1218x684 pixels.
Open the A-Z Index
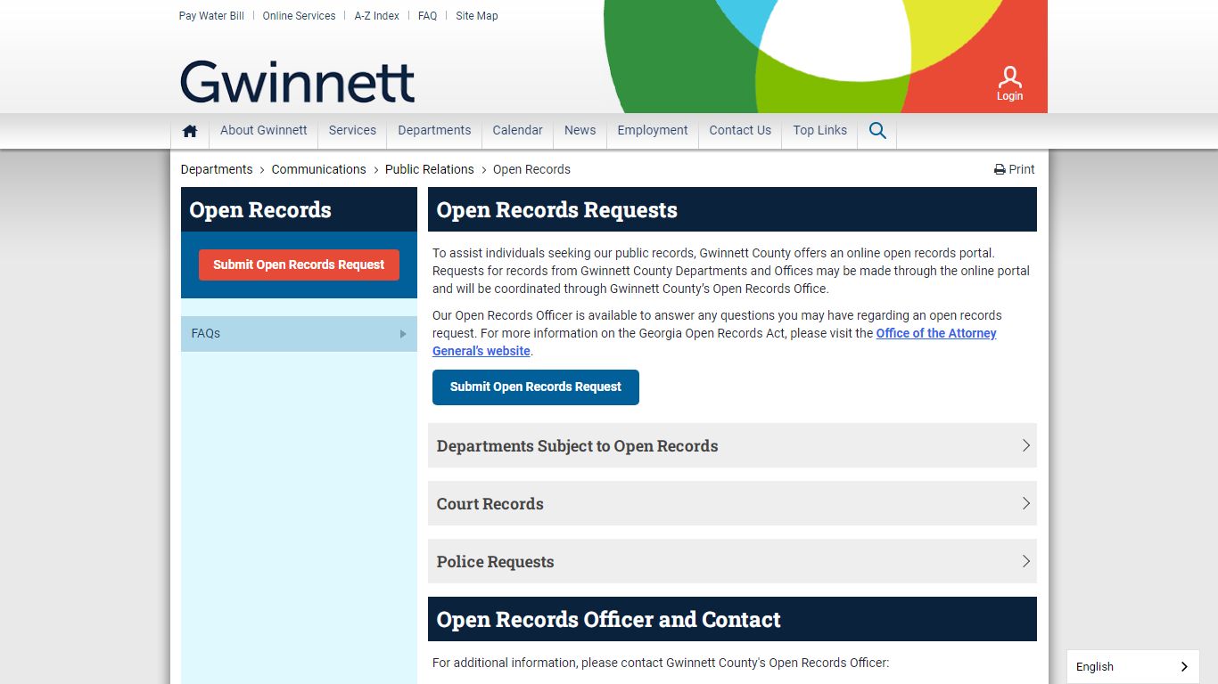point(377,16)
